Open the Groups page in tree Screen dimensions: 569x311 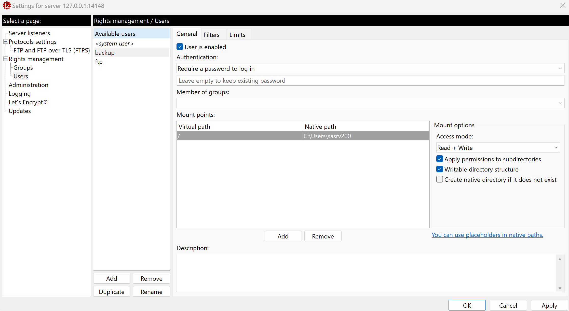click(23, 68)
